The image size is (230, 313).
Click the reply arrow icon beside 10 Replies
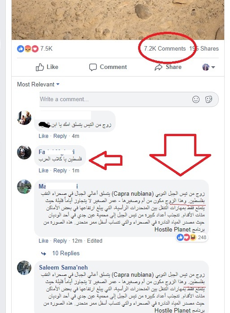[x=43, y=253]
